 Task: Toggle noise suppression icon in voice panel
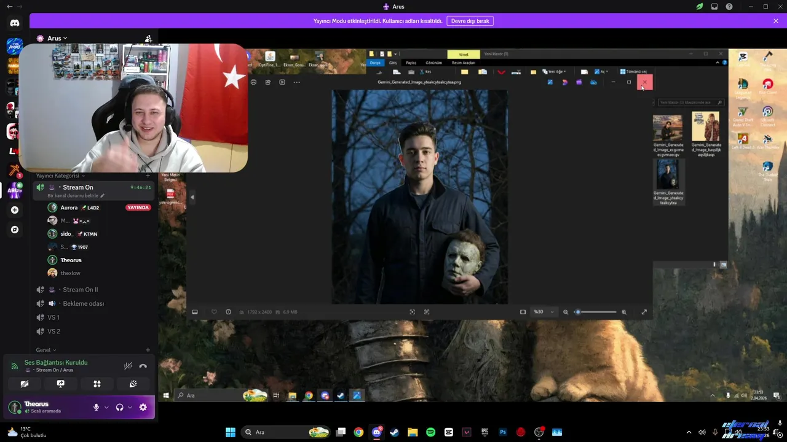pyautogui.click(x=128, y=366)
